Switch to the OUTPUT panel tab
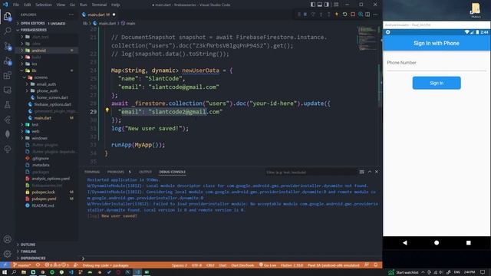The height and width of the screenshot is (276, 491). 145,172
